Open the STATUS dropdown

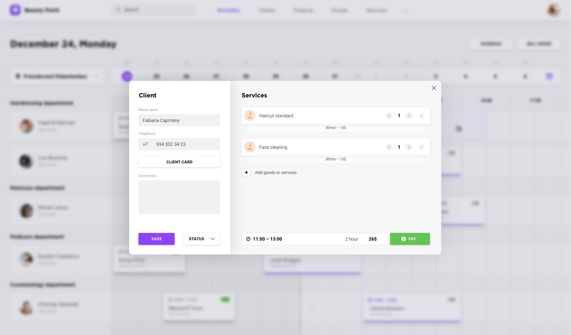point(202,239)
